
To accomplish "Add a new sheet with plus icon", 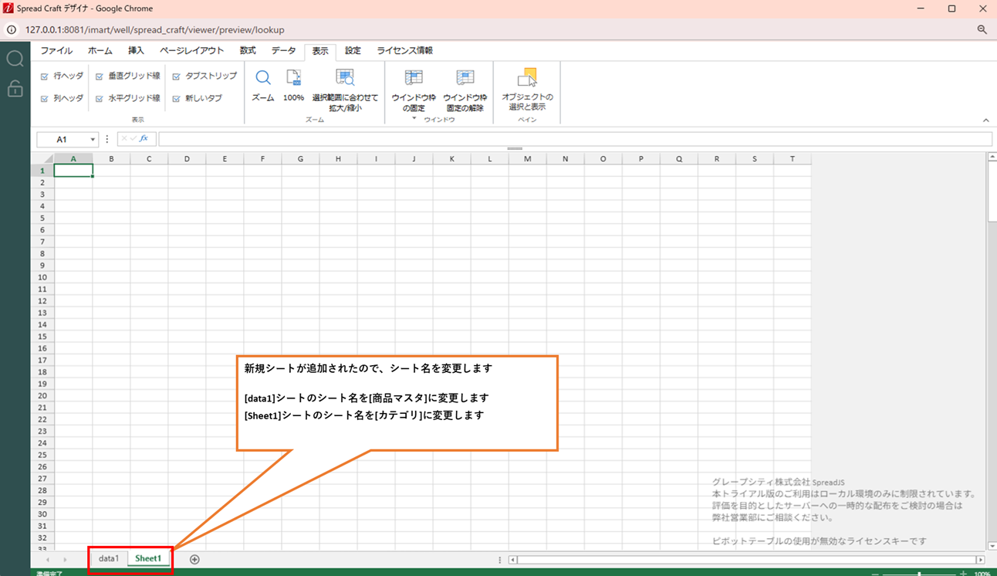I will [194, 559].
